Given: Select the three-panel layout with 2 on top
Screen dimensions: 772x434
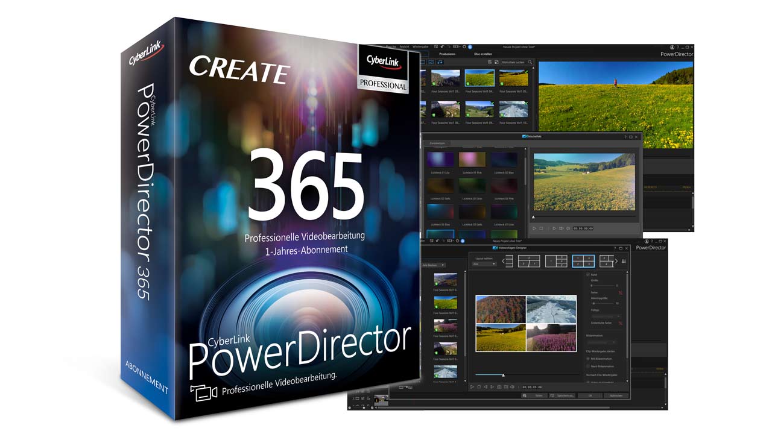Looking at the screenshot, I should pyautogui.click(x=529, y=261).
